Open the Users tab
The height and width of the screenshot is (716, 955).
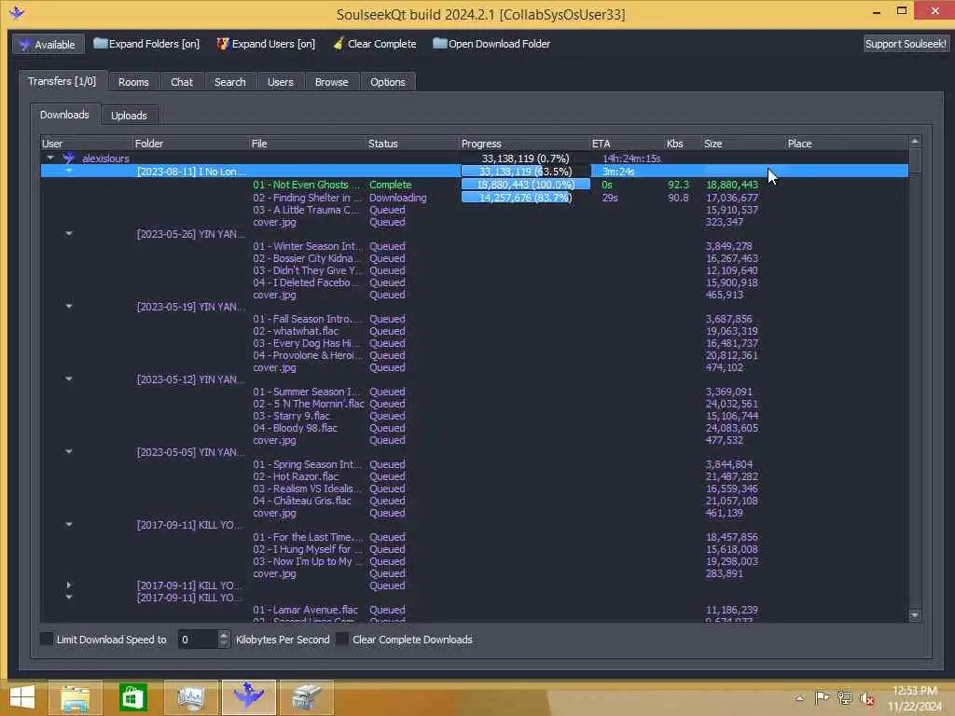[280, 82]
